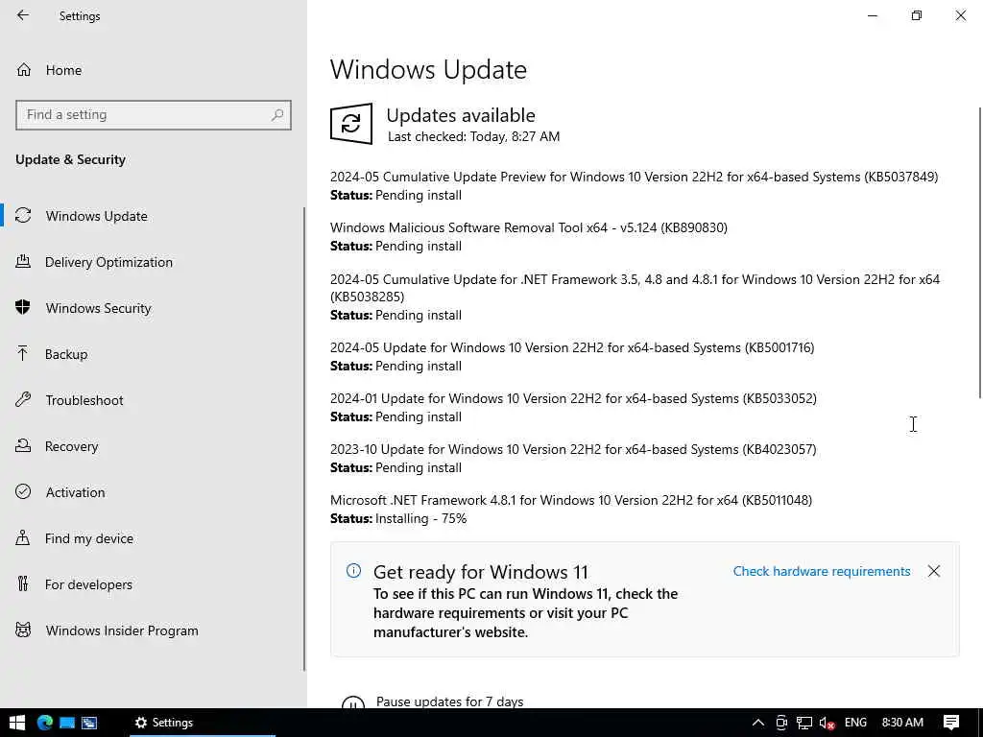The height and width of the screenshot is (737, 983).
Task: Open the notification center icon
Action: (951, 723)
